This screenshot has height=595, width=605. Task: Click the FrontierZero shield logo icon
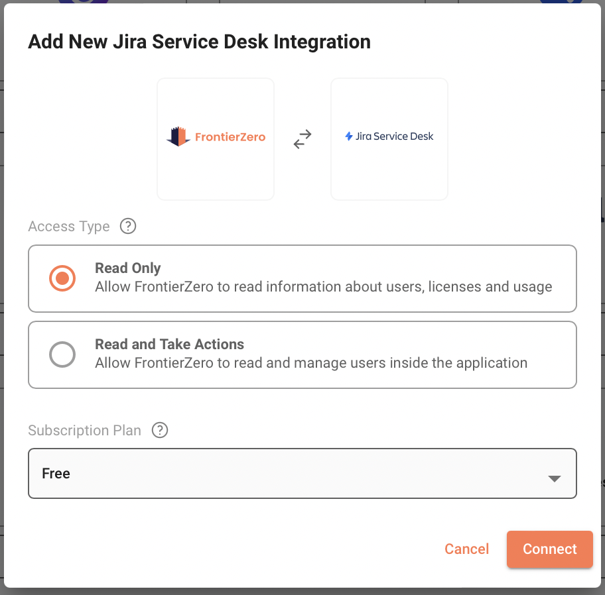click(x=178, y=137)
